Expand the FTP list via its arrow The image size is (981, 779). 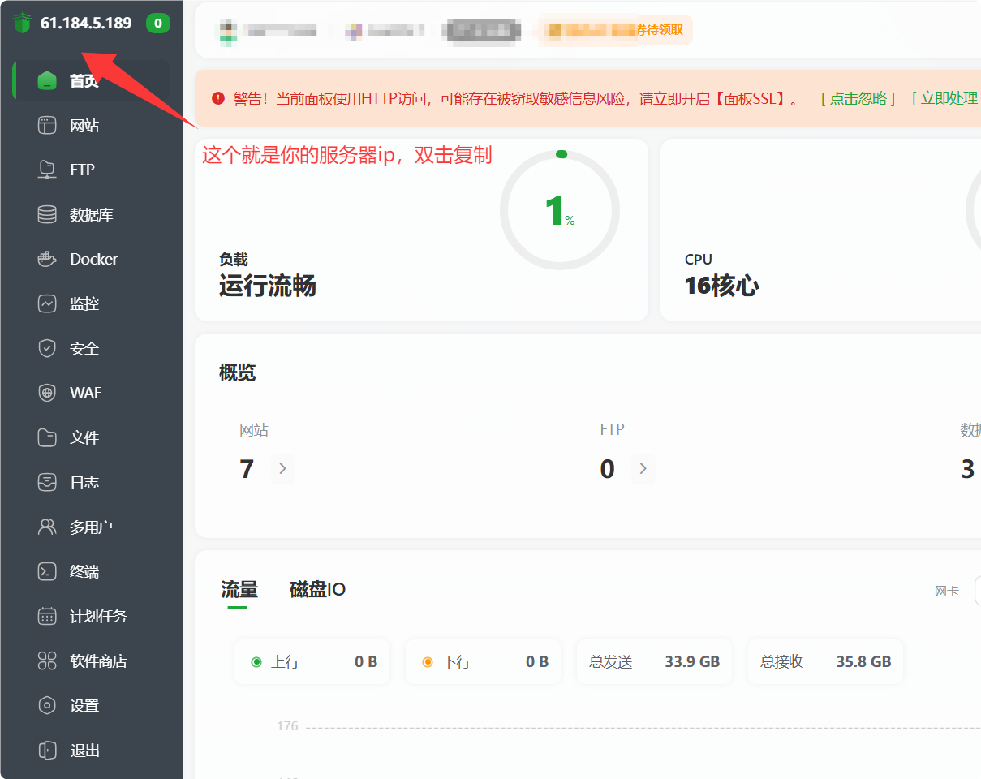(643, 468)
